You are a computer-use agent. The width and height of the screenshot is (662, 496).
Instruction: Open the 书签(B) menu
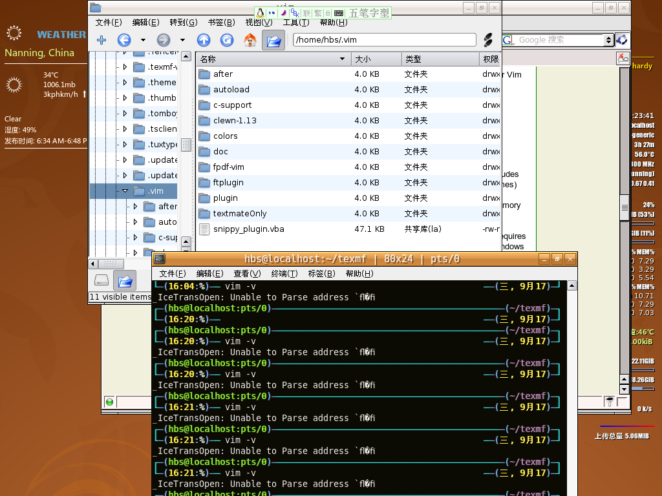pos(221,23)
